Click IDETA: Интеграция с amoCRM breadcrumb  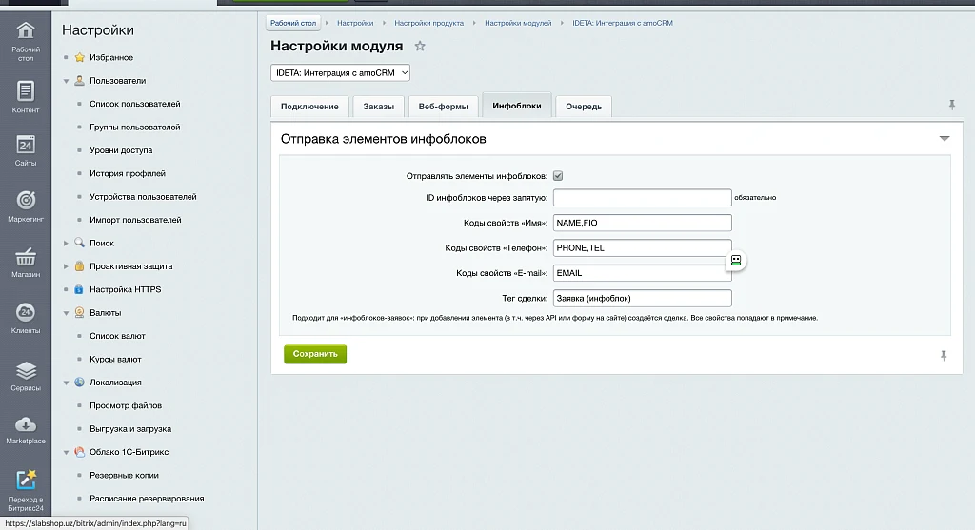(x=623, y=23)
